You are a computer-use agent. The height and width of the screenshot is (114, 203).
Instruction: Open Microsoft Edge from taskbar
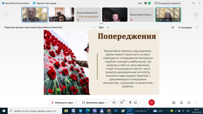click(x=88, y=111)
